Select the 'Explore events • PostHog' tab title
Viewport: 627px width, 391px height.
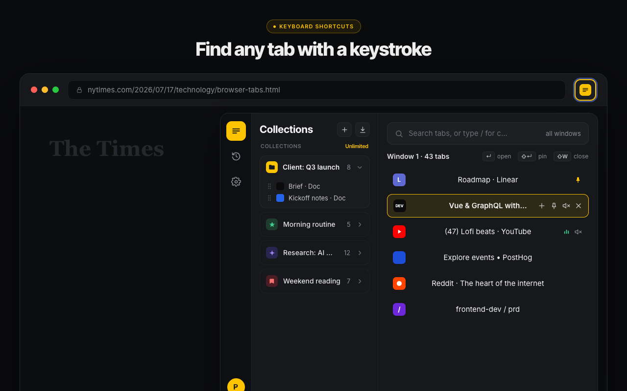[488, 258]
